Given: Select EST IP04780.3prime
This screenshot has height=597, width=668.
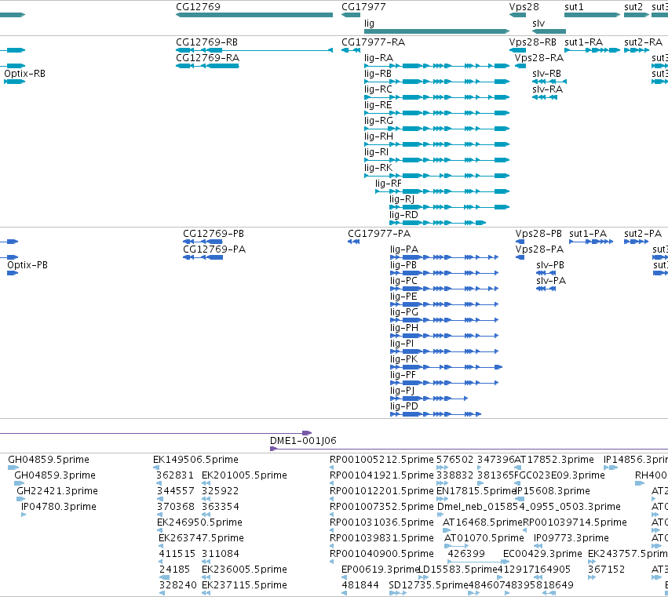Looking at the screenshot, I should click(24, 515).
